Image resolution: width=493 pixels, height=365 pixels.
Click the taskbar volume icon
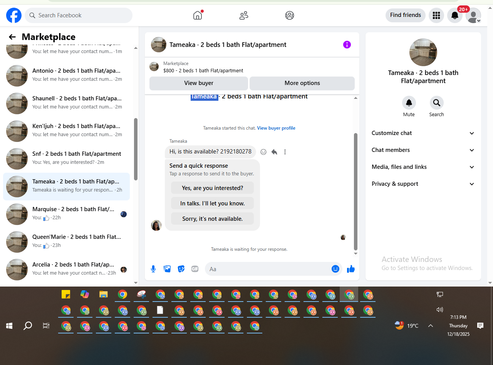tap(440, 310)
